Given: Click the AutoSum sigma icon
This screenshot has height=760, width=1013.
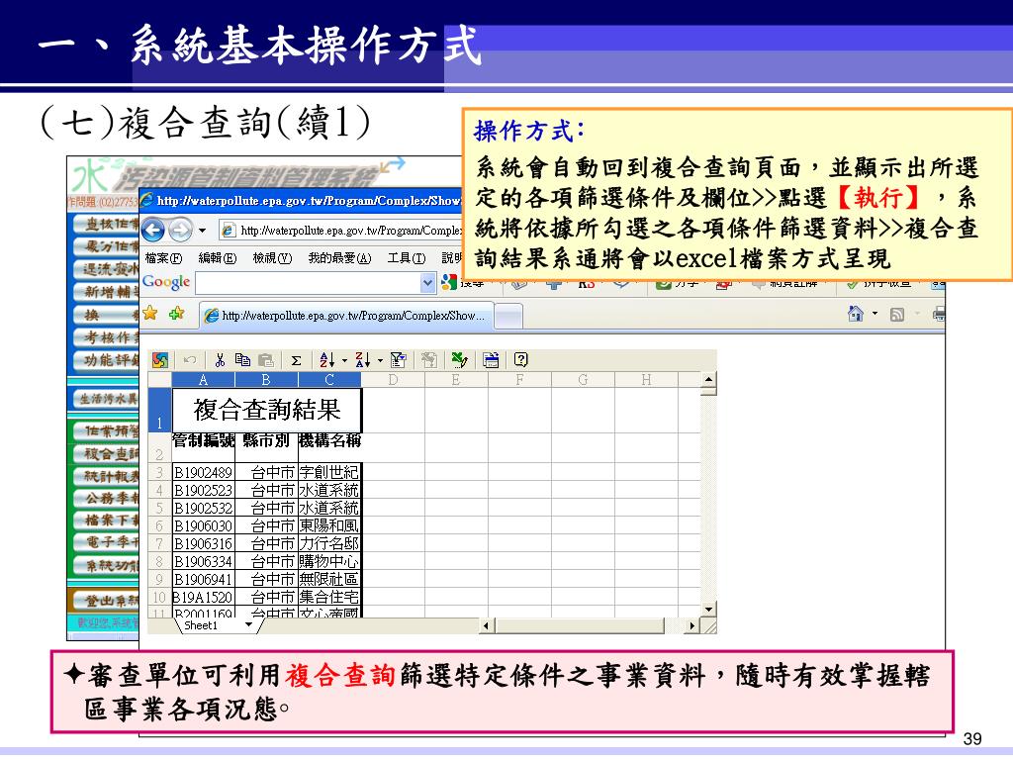Looking at the screenshot, I should point(296,360).
